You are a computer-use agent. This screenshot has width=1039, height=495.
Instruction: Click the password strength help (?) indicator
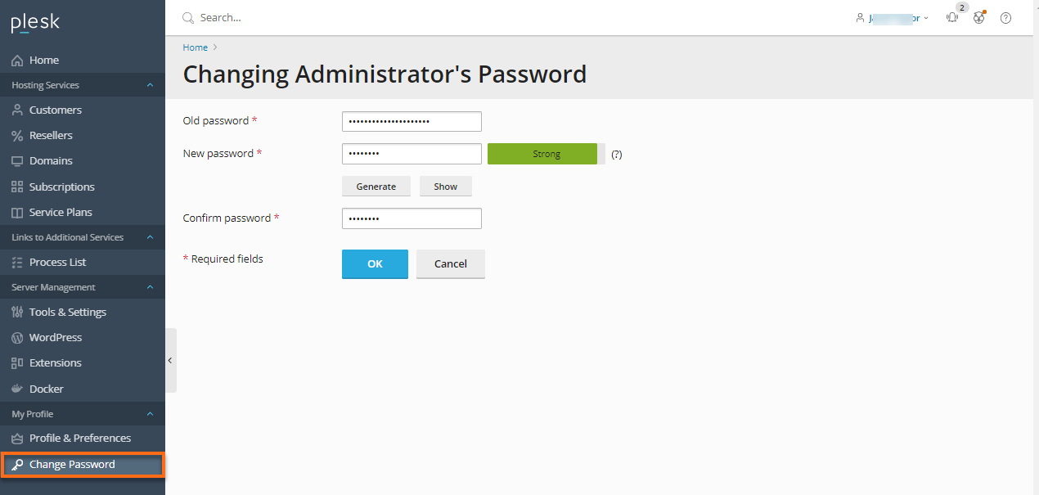click(x=616, y=154)
